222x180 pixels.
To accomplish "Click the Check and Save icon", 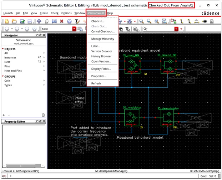I will [x=22, y=21].
